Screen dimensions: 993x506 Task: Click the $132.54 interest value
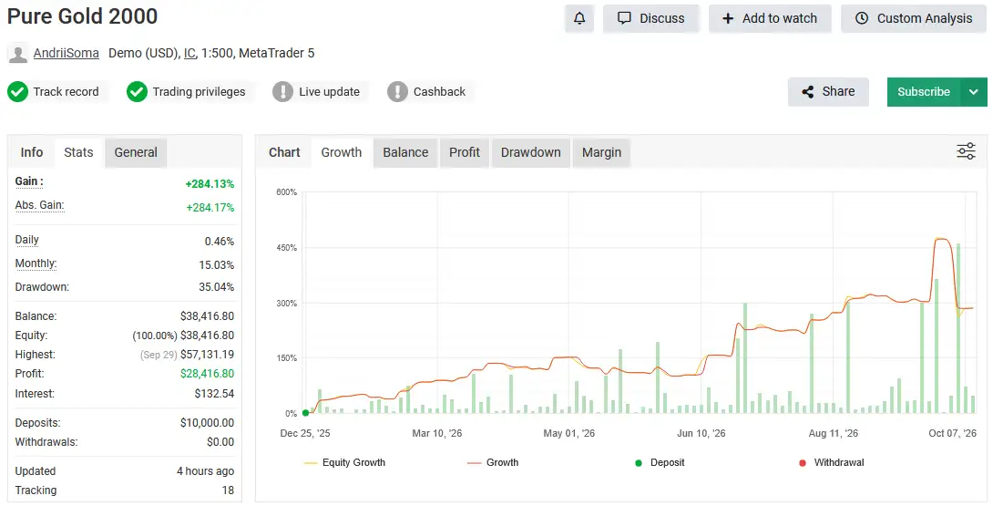click(214, 394)
